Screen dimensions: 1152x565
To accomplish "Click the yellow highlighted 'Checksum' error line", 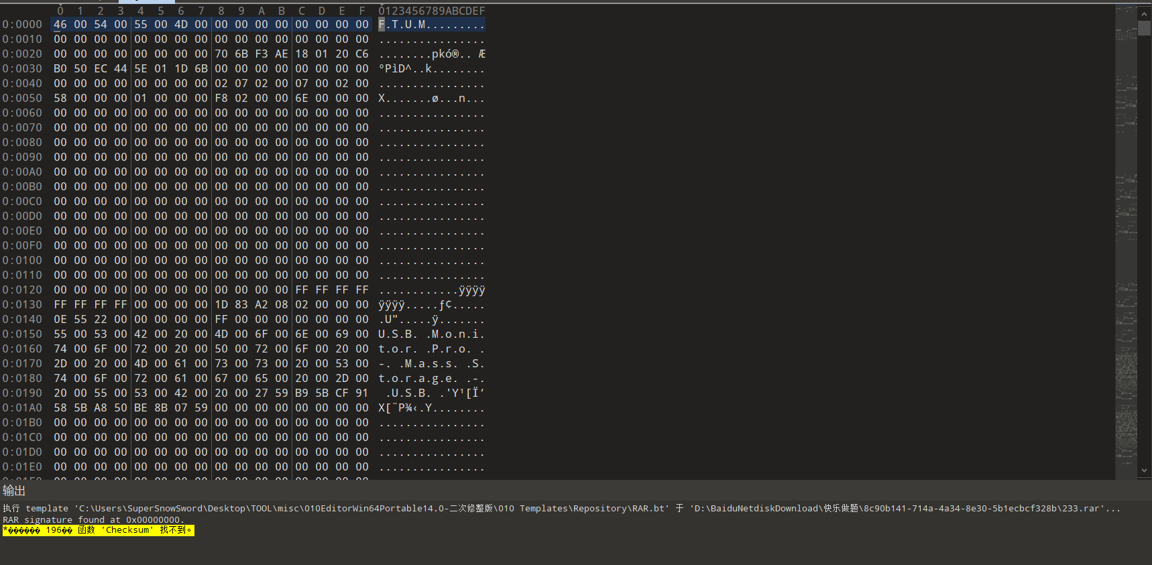I will click(99, 530).
